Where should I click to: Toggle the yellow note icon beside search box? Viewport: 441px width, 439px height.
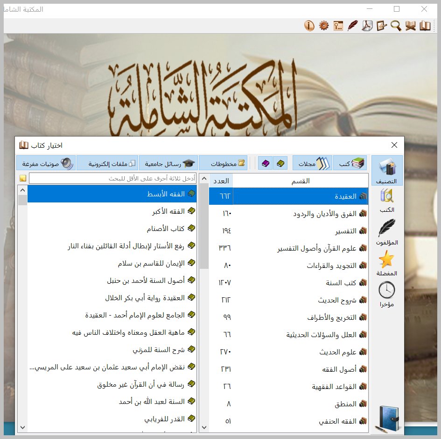23,178
